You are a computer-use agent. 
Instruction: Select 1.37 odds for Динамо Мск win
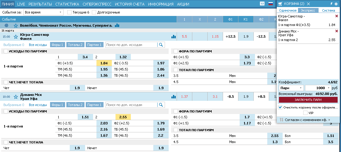184,97
